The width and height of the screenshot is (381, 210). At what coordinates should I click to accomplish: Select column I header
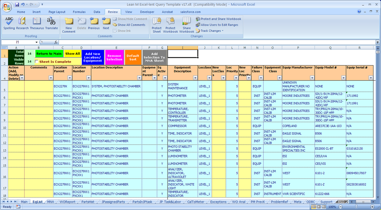click(182, 48)
